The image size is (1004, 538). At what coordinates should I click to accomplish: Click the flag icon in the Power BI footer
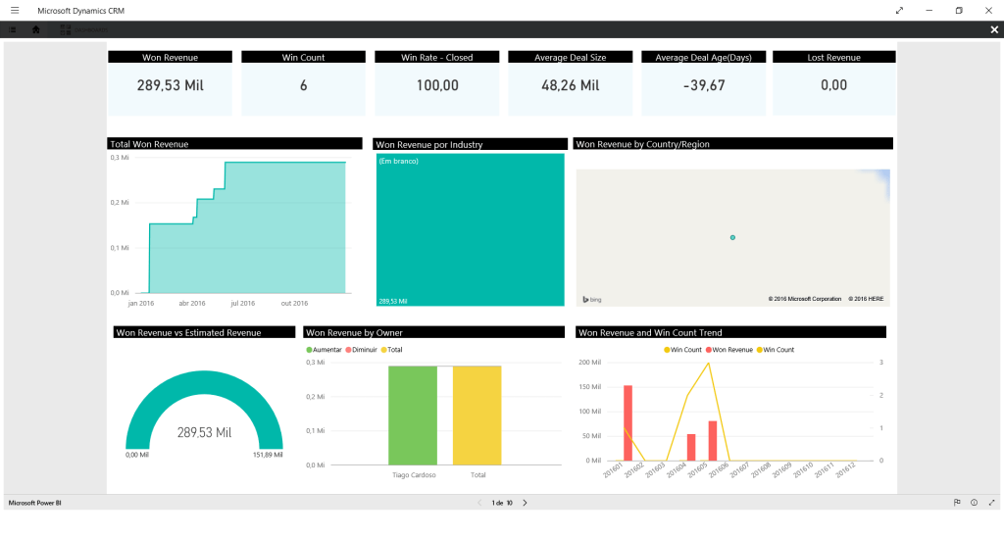[957, 503]
